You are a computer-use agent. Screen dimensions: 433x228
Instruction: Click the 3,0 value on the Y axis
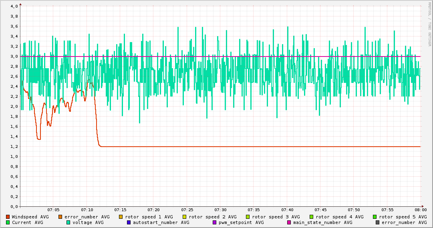point(14,56)
